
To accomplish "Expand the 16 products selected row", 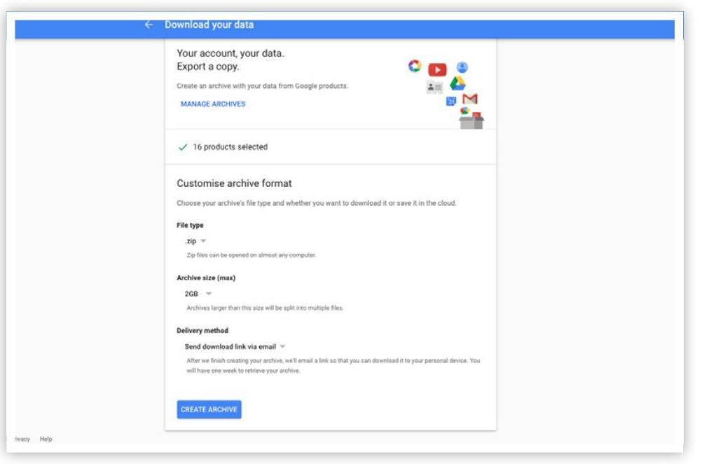I will coord(330,147).
